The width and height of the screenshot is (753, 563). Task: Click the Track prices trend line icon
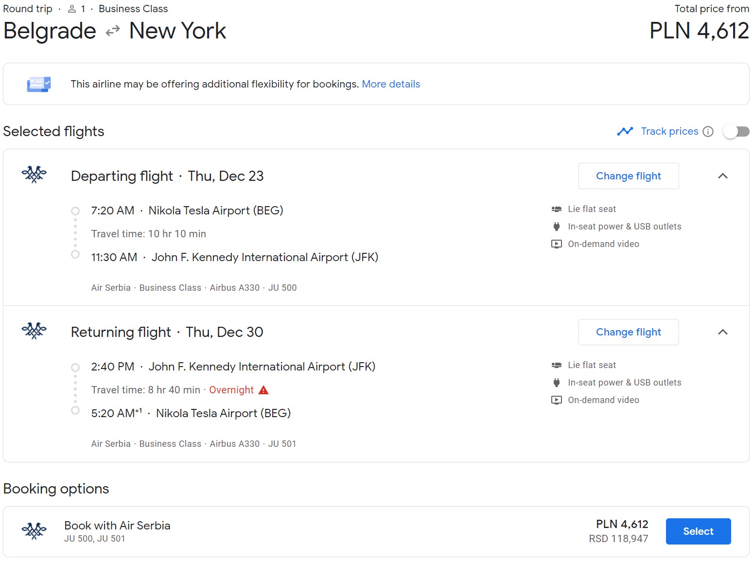click(x=625, y=131)
